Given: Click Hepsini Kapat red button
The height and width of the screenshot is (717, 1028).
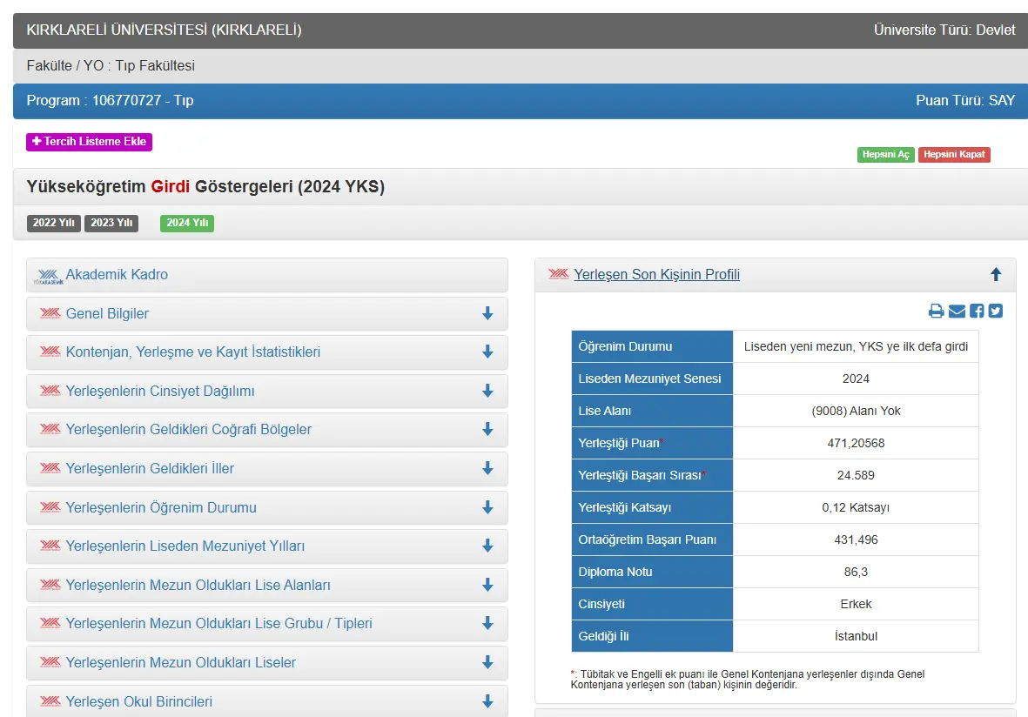Looking at the screenshot, I should pyautogui.click(x=954, y=155).
